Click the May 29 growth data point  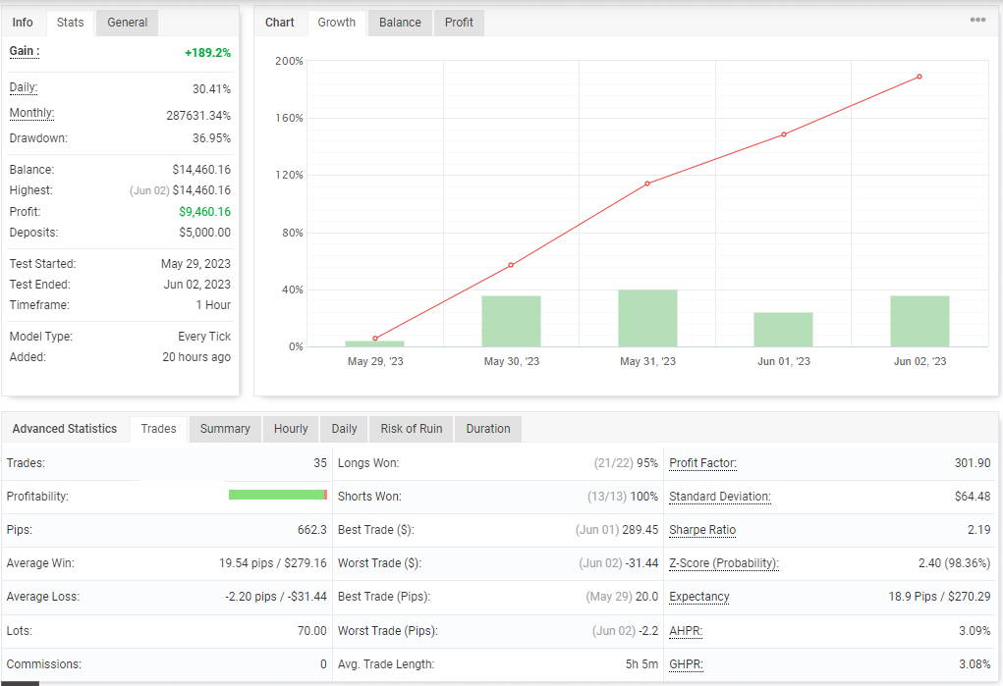[375, 339]
